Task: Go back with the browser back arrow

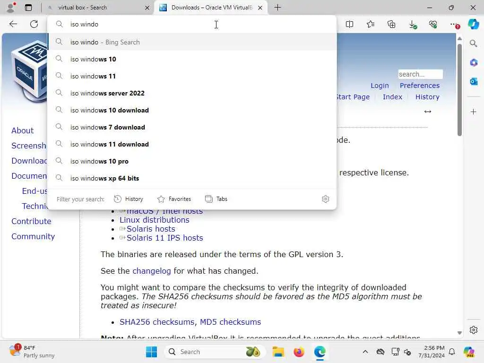Action: (x=13, y=24)
